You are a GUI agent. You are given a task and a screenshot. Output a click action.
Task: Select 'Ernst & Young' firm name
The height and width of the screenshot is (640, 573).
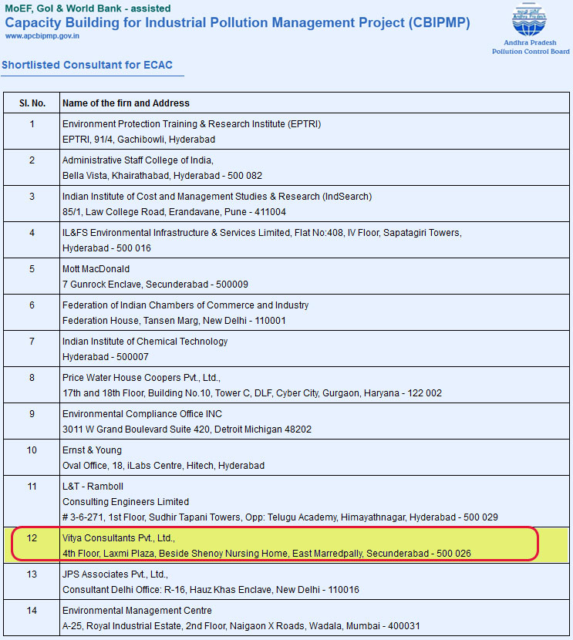tap(92, 451)
